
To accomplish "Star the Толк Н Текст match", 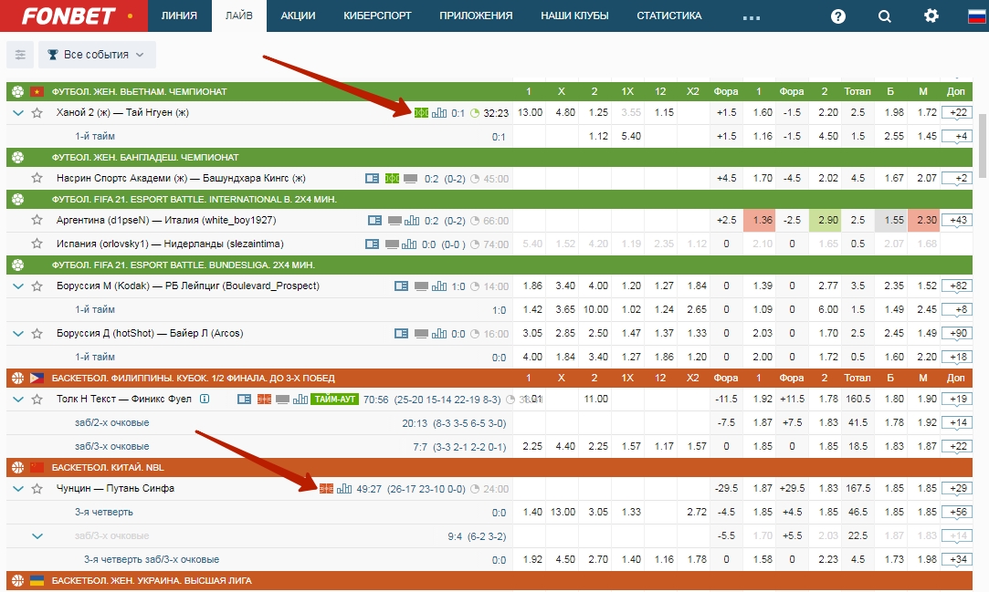I will point(37,400).
